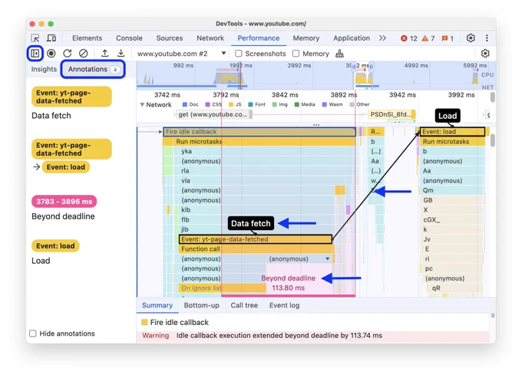522x378 pixels.
Task: Click the Function call flame entry
Action: [x=256, y=249]
